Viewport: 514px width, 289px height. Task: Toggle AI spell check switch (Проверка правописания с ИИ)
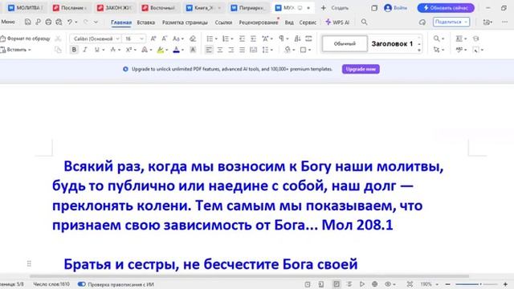[82, 284]
